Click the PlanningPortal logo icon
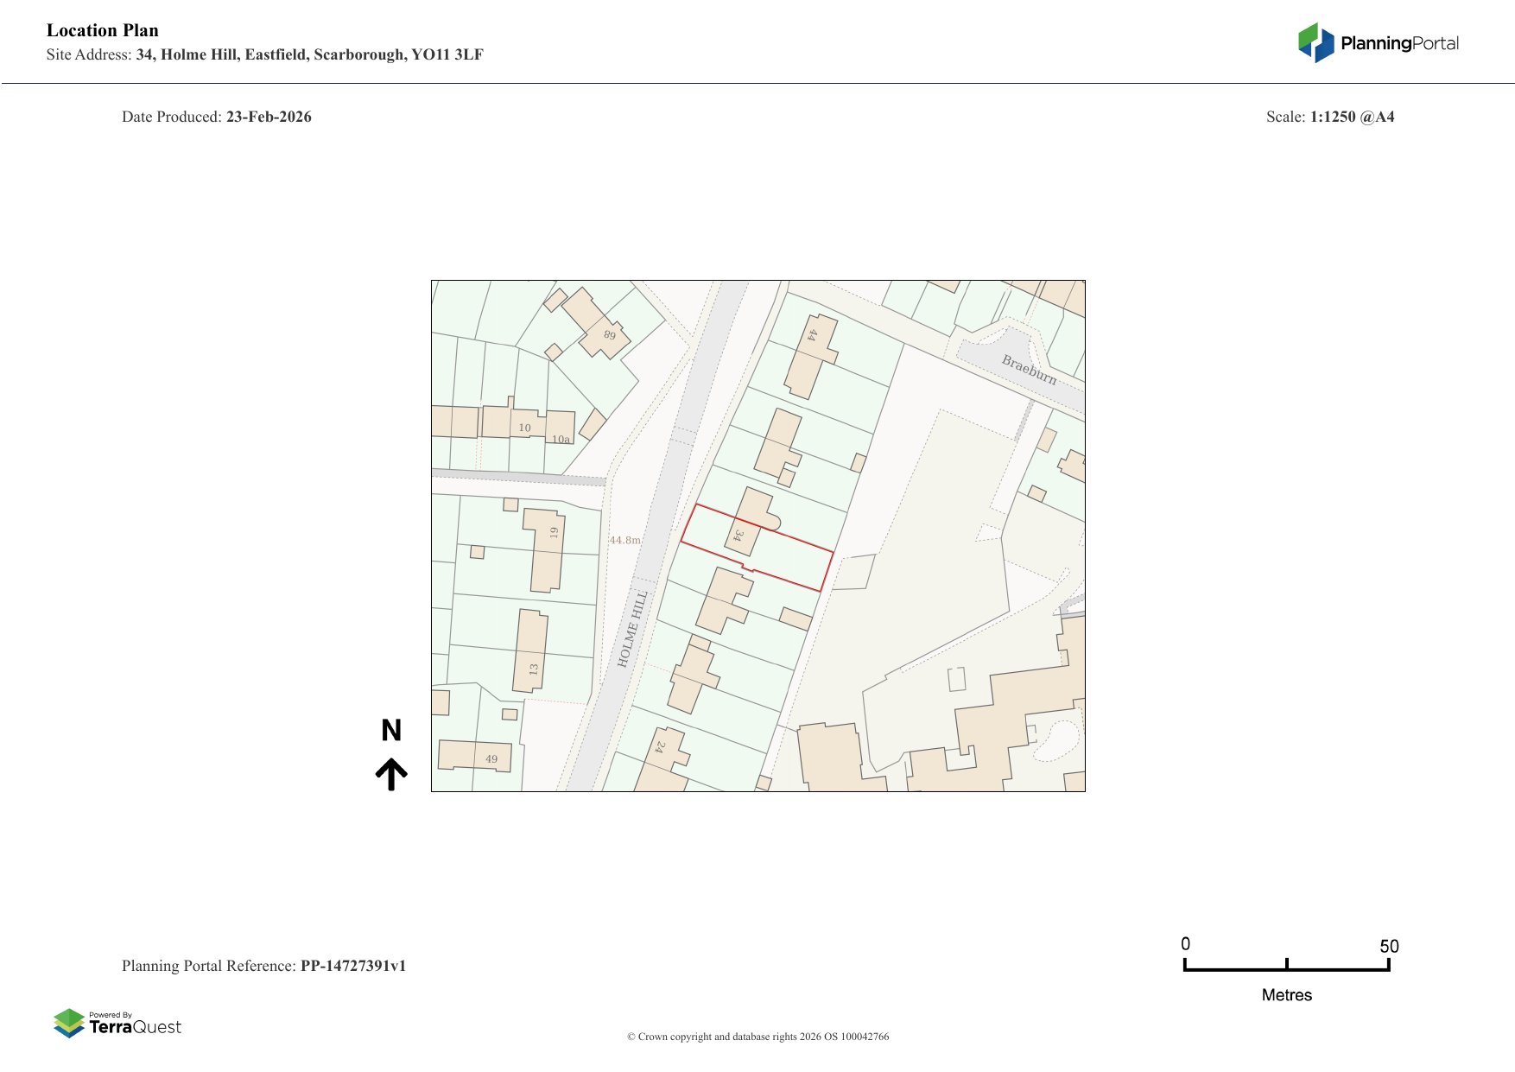The width and height of the screenshot is (1515, 1072). pos(1315,42)
